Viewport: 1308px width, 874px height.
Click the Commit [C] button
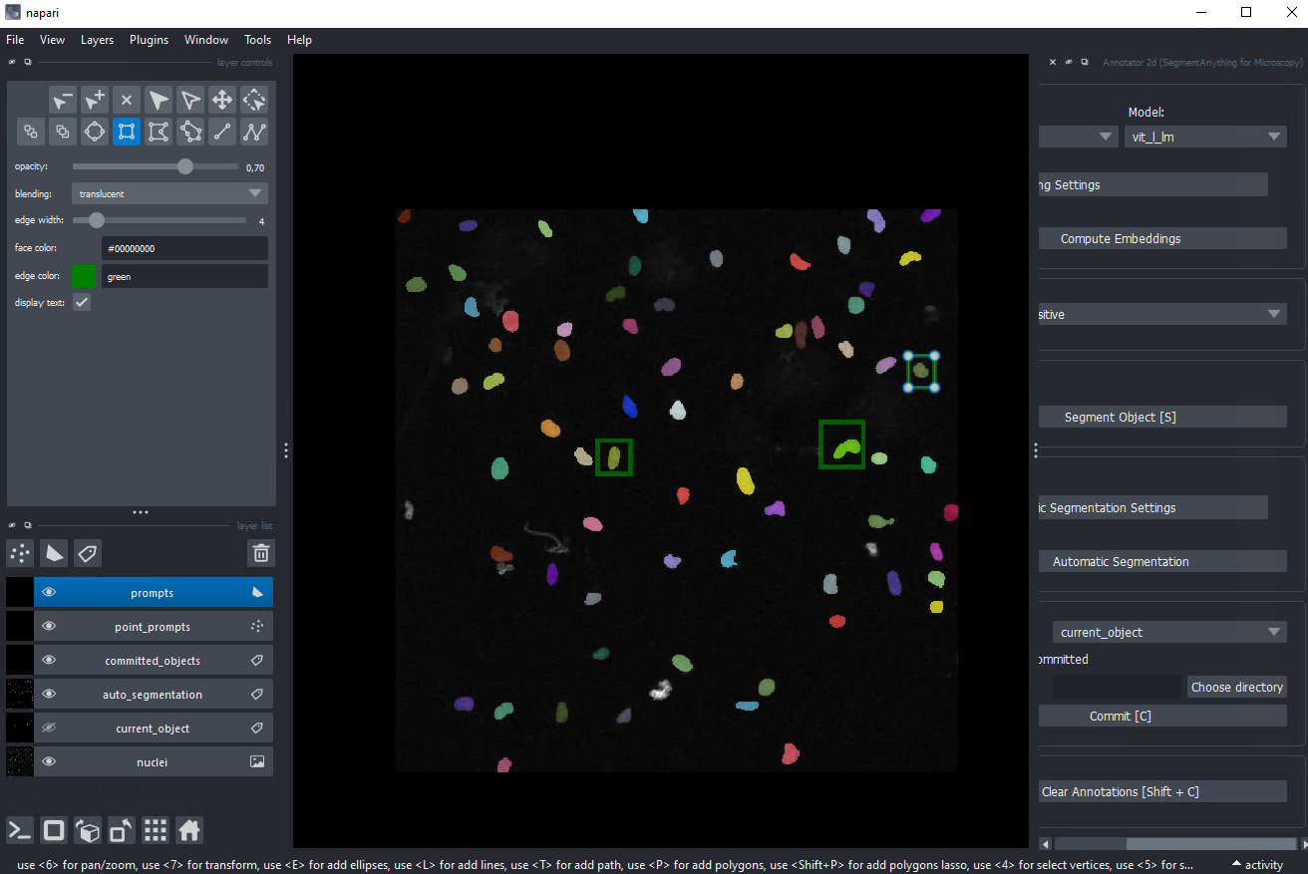(x=1162, y=716)
